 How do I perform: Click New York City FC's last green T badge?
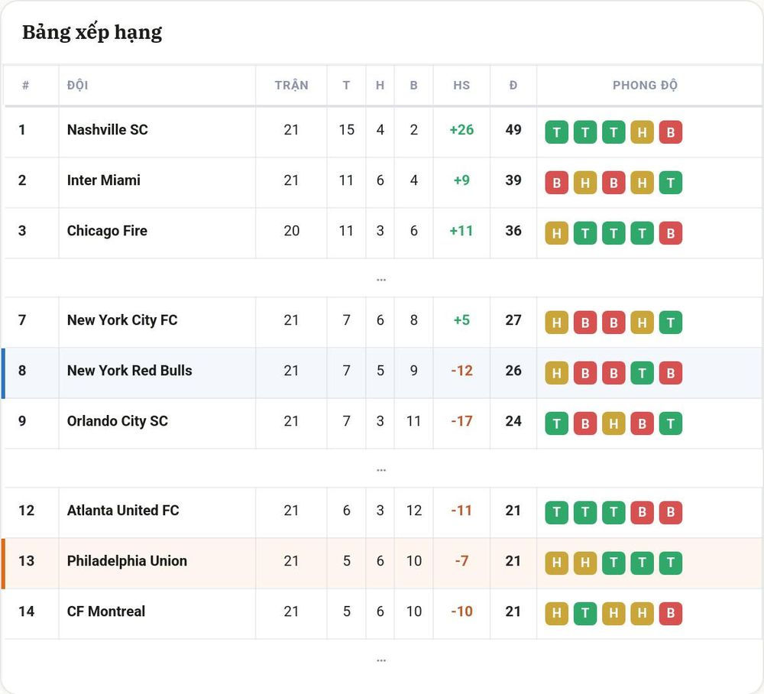coord(671,323)
